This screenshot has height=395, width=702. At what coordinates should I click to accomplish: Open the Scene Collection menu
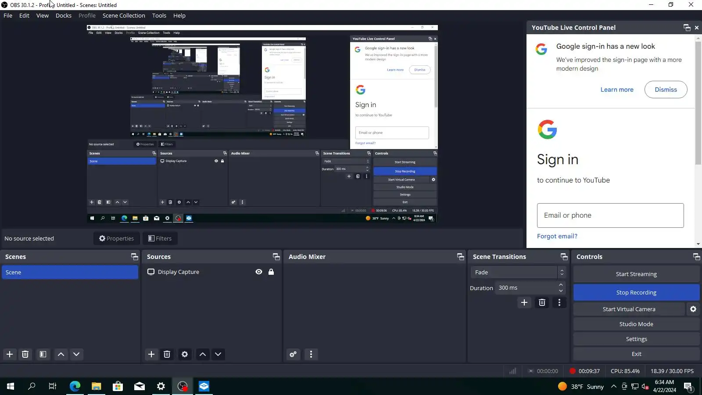(x=124, y=15)
